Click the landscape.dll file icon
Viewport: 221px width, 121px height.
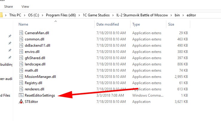21,64
